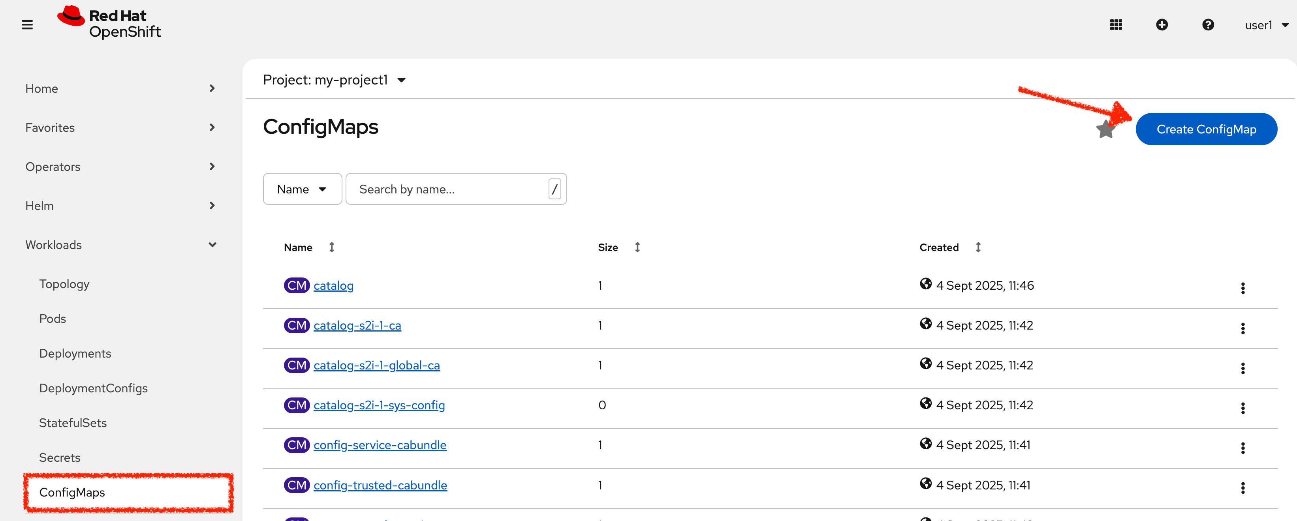The width and height of the screenshot is (1297, 521).
Task: Click inside the Search by name field
Action: point(443,189)
